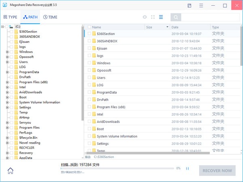Open the TIME tab
The height and width of the screenshot is (182, 243).
pos(50,17)
